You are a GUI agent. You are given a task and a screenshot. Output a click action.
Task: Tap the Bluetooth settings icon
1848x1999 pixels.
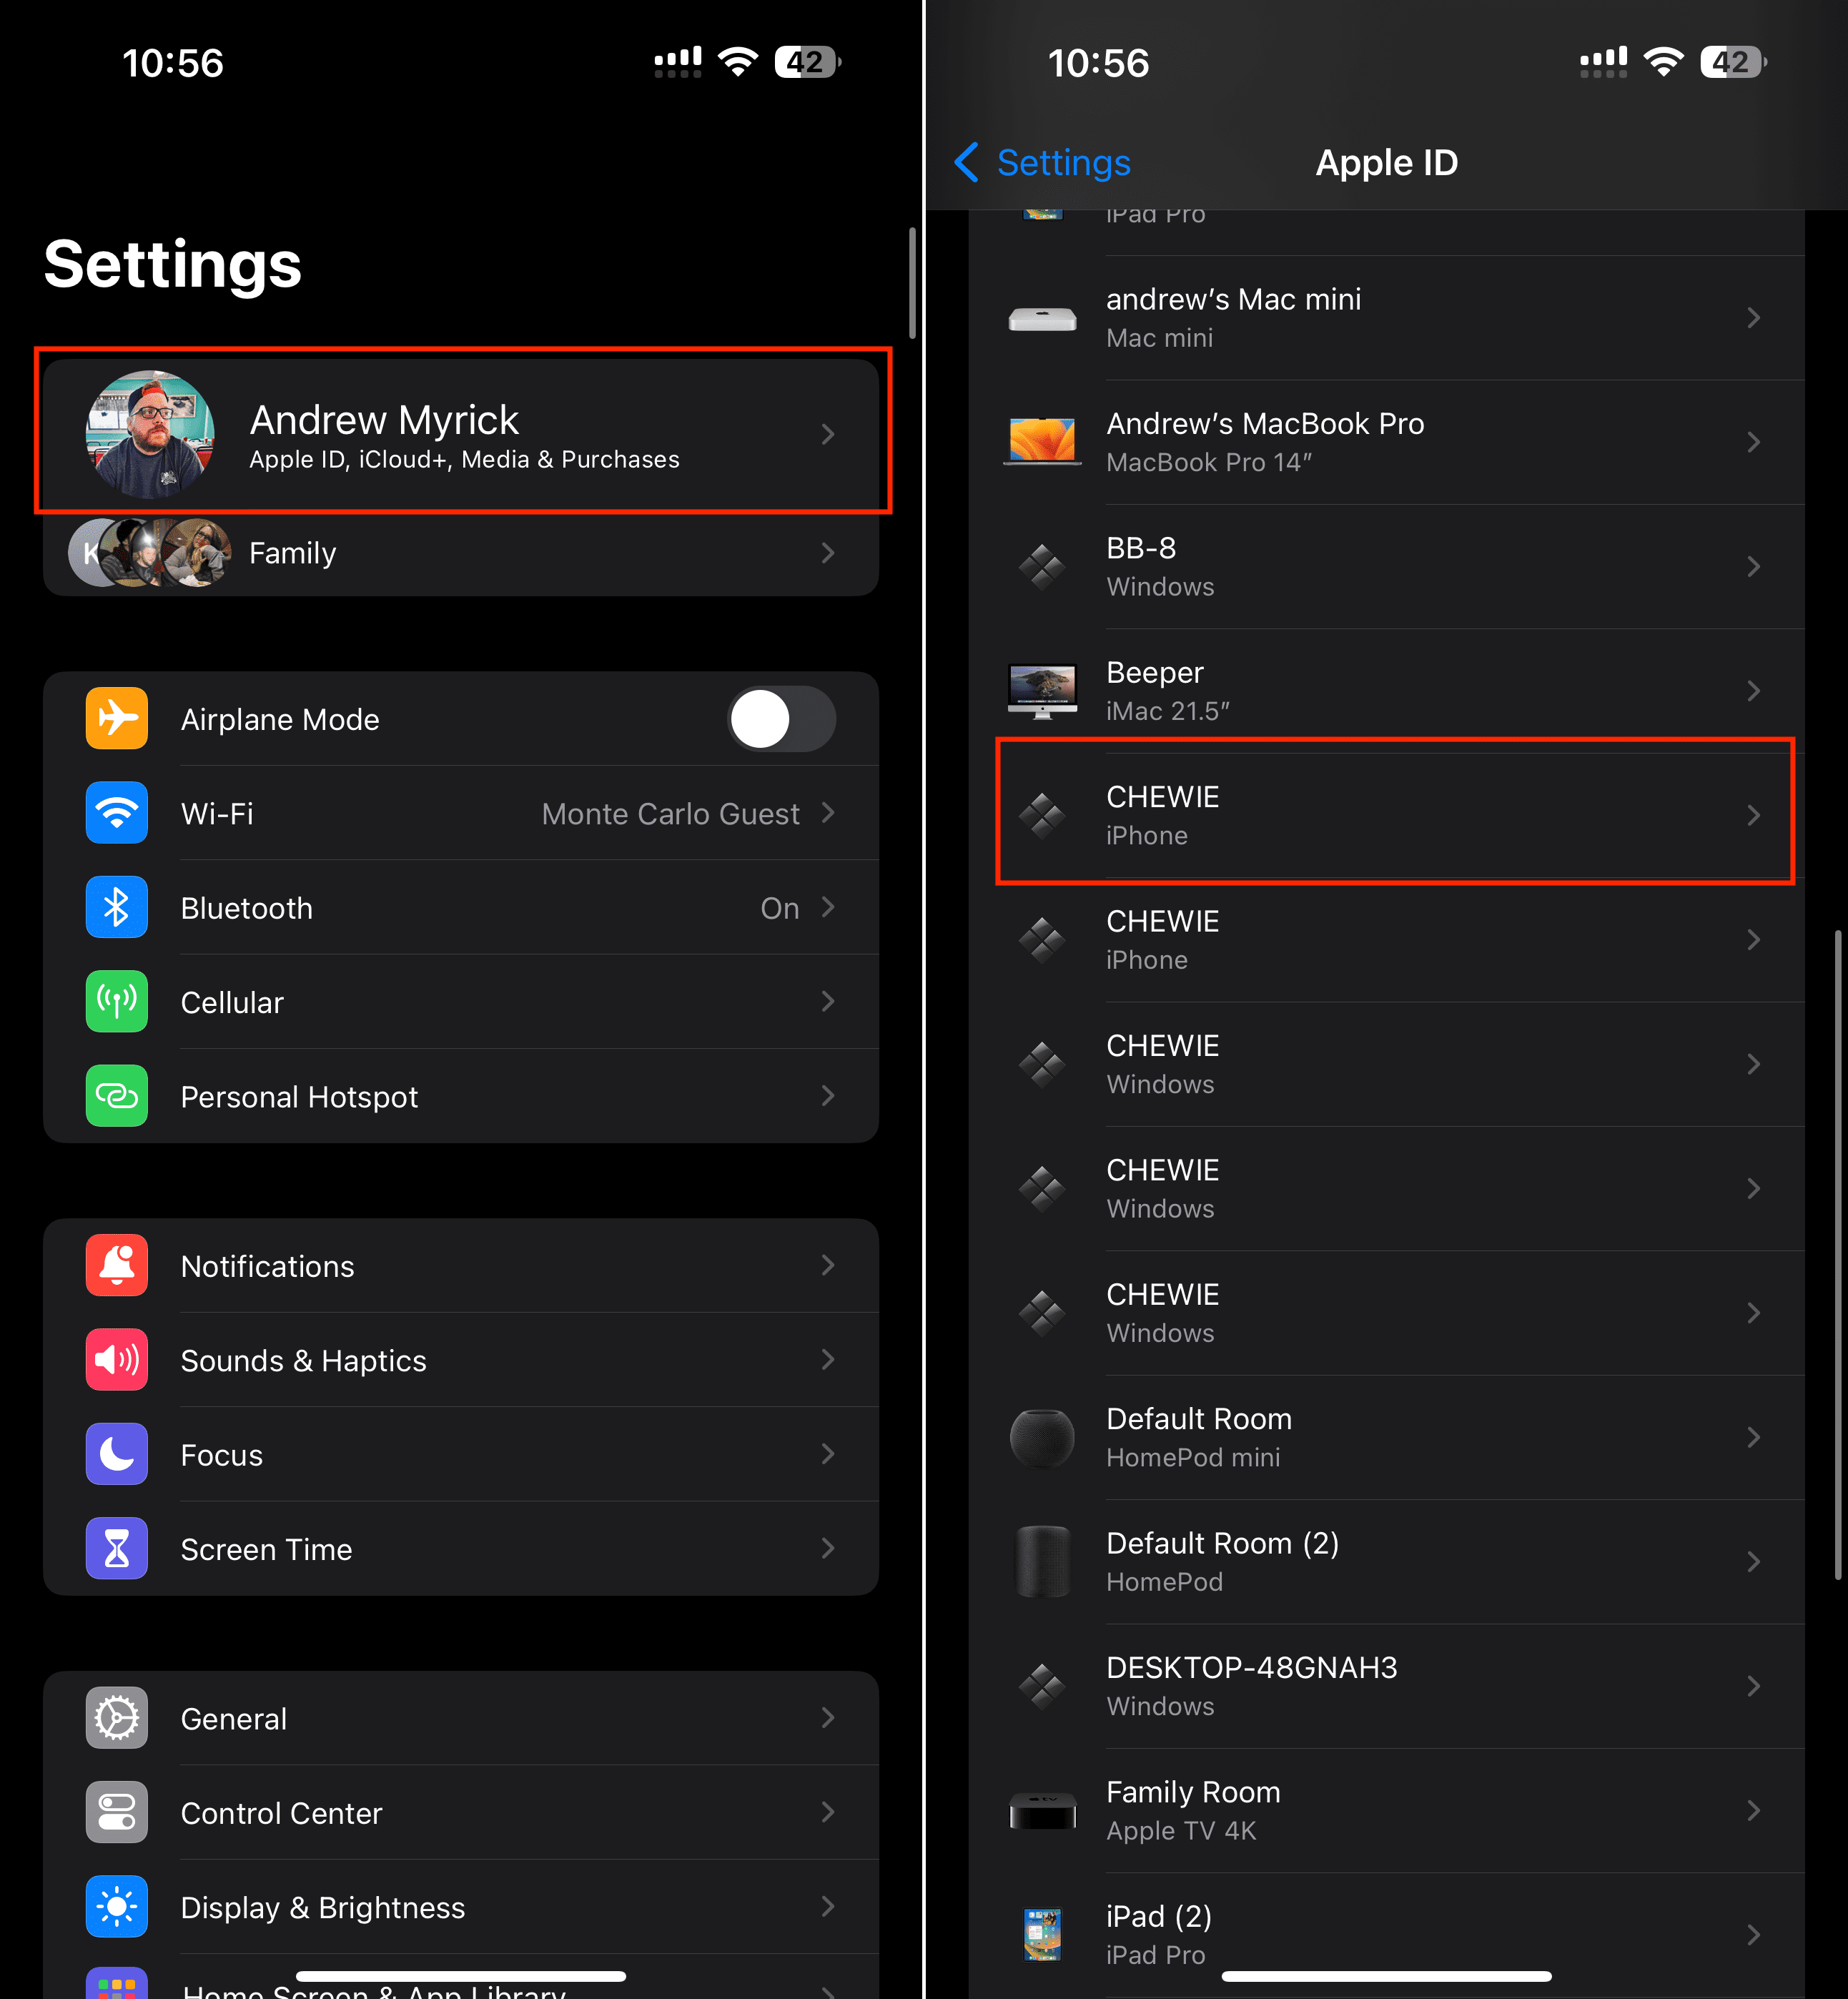tap(117, 907)
